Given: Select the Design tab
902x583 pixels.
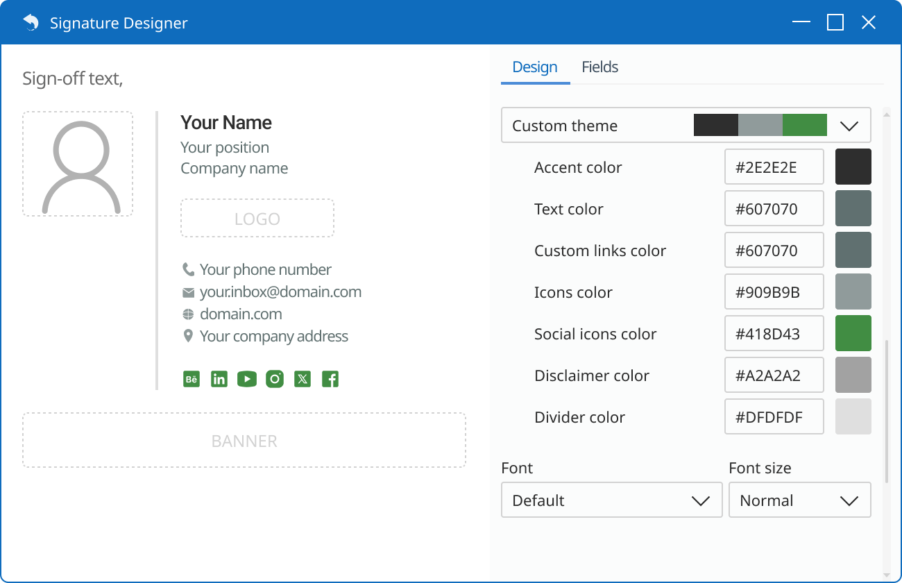Looking at the screenshot, I should click(535, 67).
